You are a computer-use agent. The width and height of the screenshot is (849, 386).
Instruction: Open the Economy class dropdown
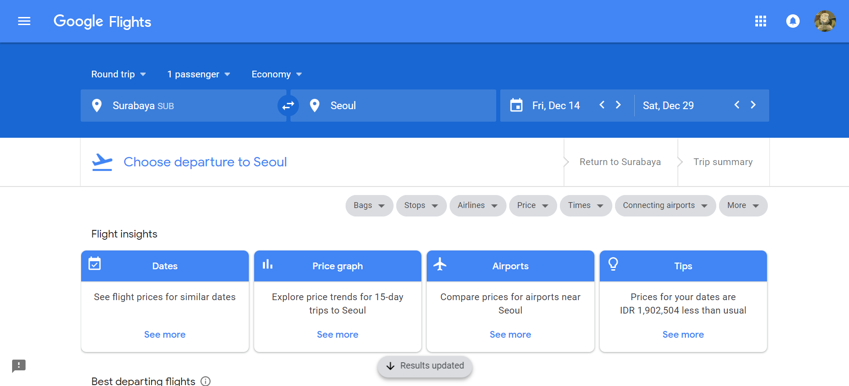277,74
